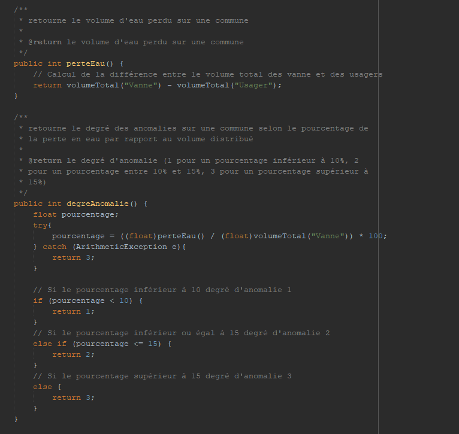Click the '@return le degré d'anomalie' Javadoc line
Image resolution: width=459 pixels, height=434 pixels.
point(189,160)
